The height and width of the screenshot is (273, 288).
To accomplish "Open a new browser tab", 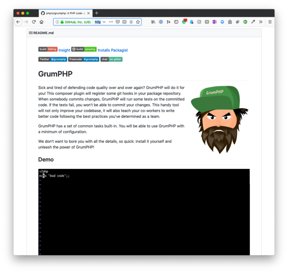I will [x=97, y=13].
